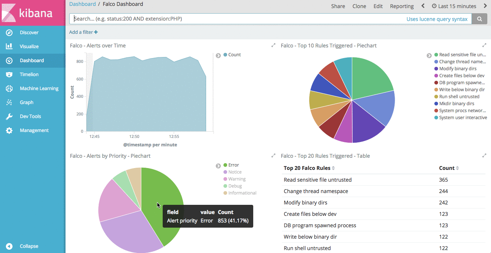Toggle Warning legend entry
Screen dimensions: 491x253
click(x=234, y=179)
